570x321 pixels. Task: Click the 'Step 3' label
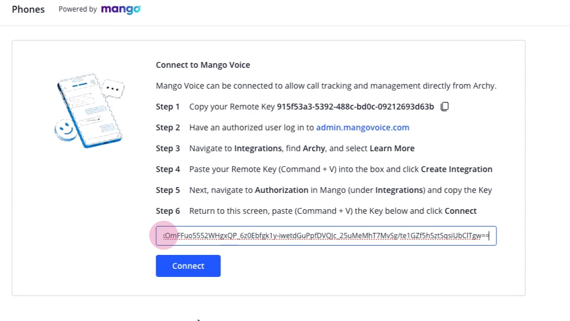168,148
